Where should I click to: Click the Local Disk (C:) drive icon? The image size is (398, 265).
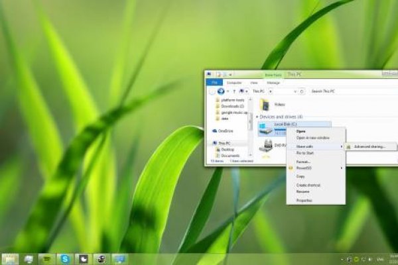[265, 126]
